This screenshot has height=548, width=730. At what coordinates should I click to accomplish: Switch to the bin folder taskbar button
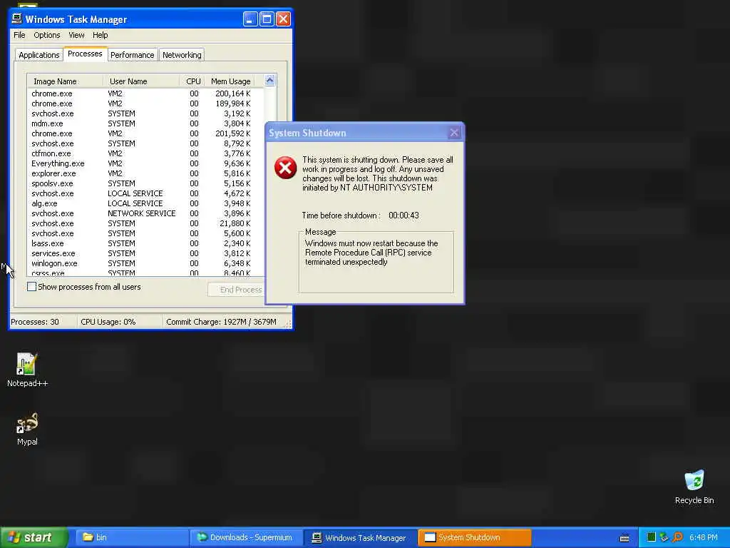pos(132,538)
